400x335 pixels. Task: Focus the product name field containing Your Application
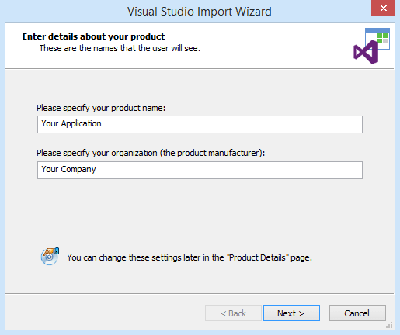coord(200,124)
